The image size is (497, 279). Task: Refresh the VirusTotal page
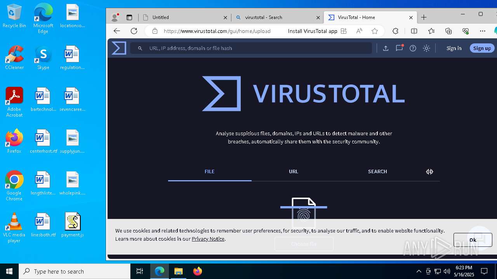134,31
